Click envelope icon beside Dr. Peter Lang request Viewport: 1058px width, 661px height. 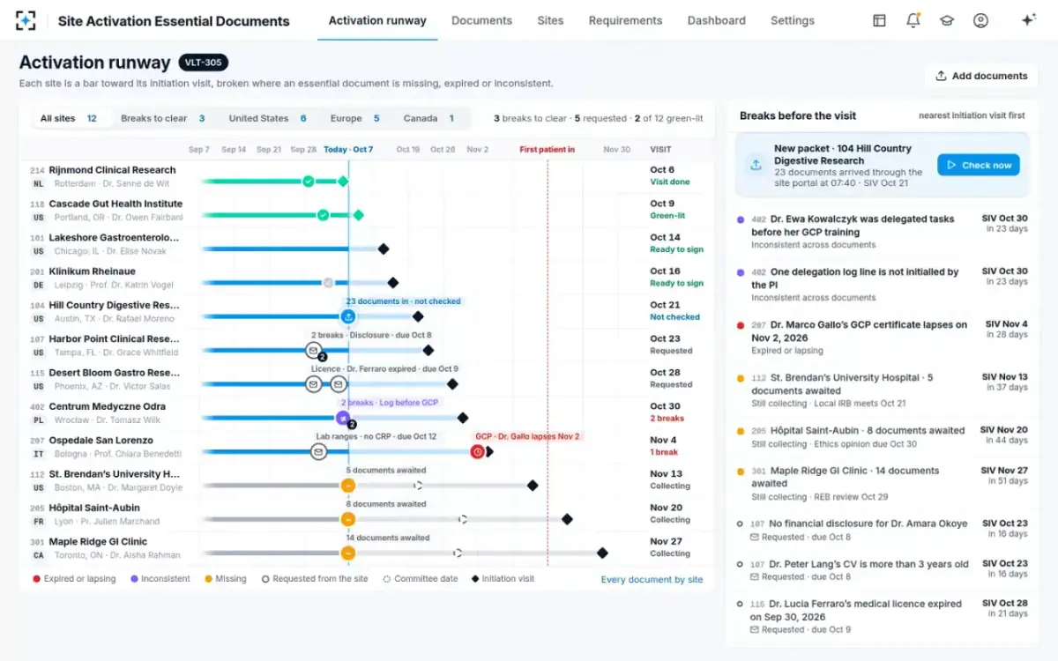[755, 577]
